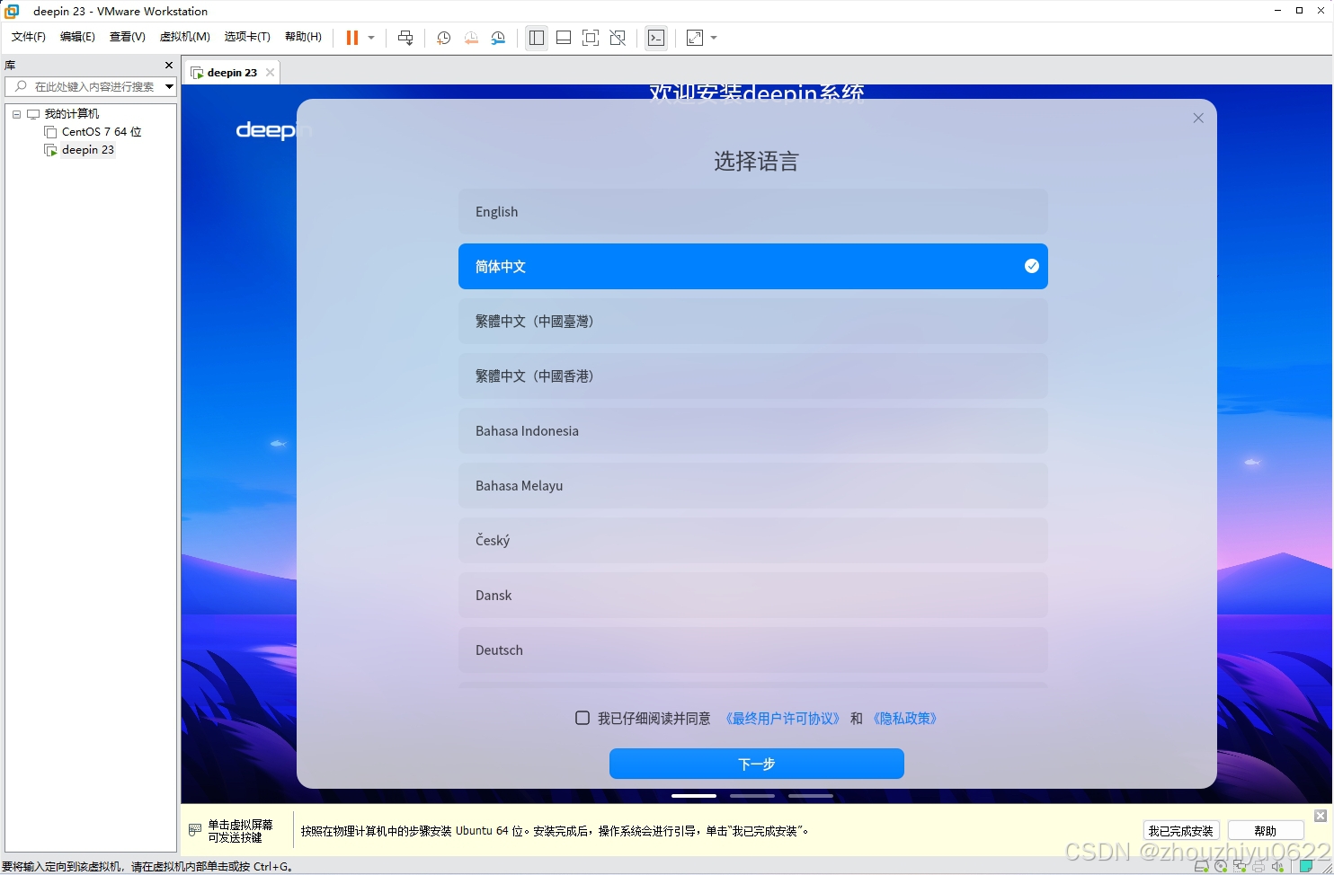The image size is (1334, 875).
Task: Open the snapshot manager wrench-clock icon
Action: click(498, 38)
